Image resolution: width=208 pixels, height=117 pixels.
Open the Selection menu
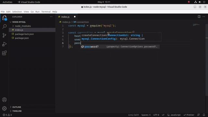coord(17,12)
